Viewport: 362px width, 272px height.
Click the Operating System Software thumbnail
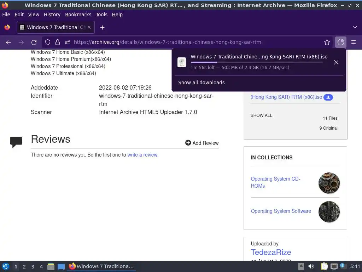pyautogui.click(x=329, y=212)
